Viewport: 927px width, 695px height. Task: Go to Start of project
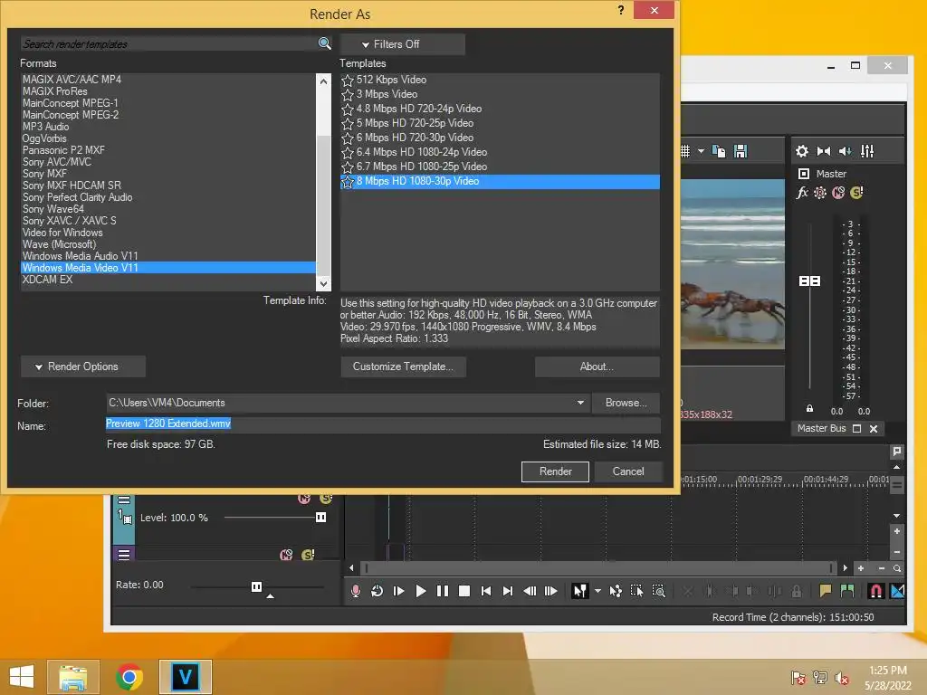(486, 591)
